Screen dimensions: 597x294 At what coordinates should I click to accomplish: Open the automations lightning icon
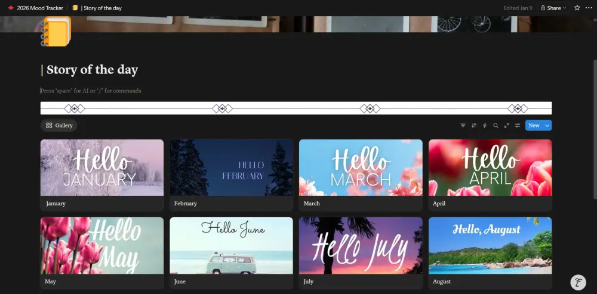tap(485, 125)
